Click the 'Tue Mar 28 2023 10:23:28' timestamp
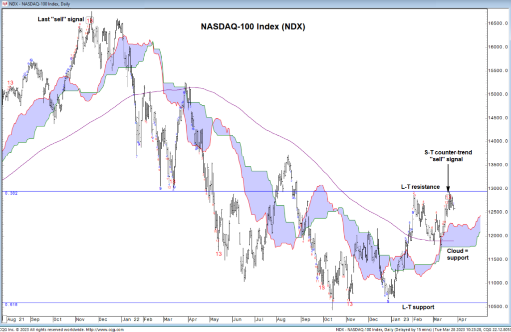Image resolution: width=511 pixels, height=332 pixels. coord(459,330)
